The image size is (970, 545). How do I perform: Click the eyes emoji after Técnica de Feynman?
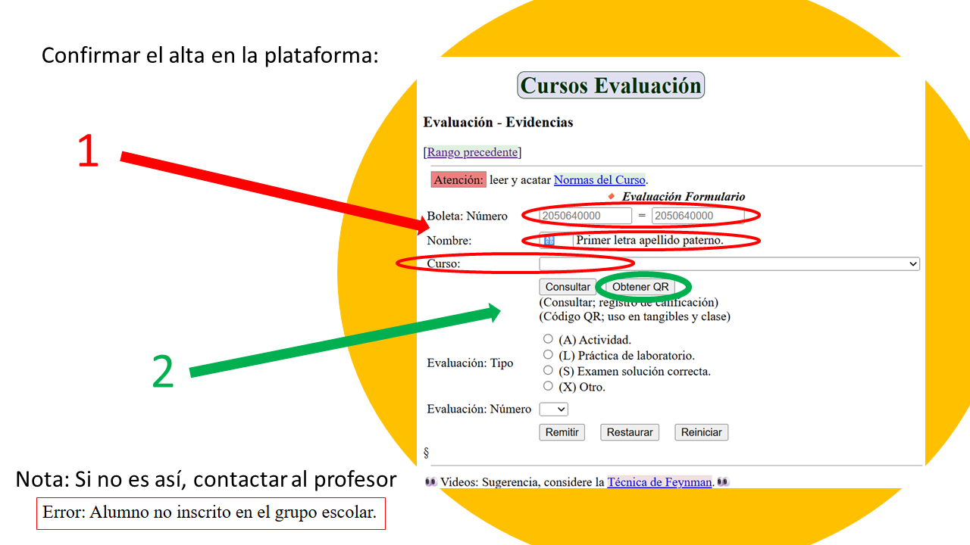pos(723,482)
